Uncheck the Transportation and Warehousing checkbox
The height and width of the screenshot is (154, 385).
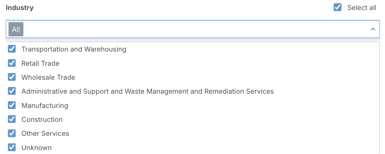click(12, 49)
